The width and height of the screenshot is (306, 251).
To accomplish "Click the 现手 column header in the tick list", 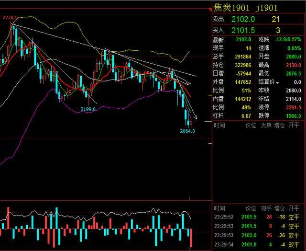I will [x=266, y=208].
